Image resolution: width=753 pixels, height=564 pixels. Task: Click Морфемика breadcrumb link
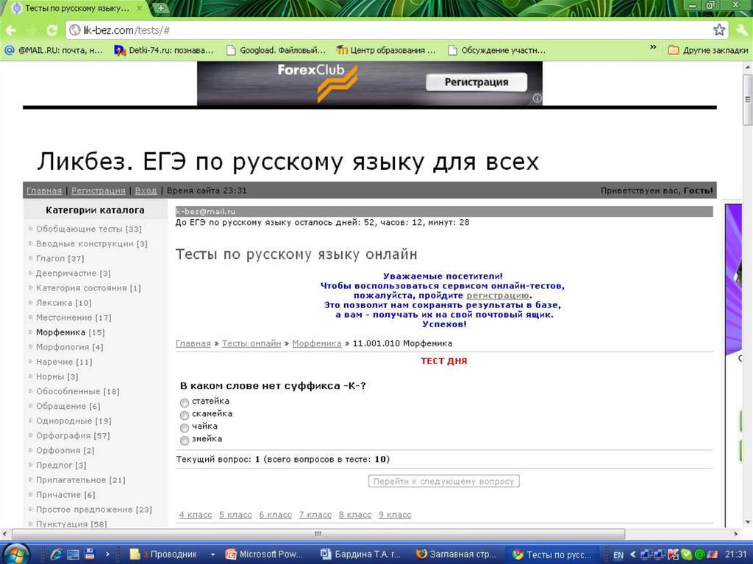point(317,343)
